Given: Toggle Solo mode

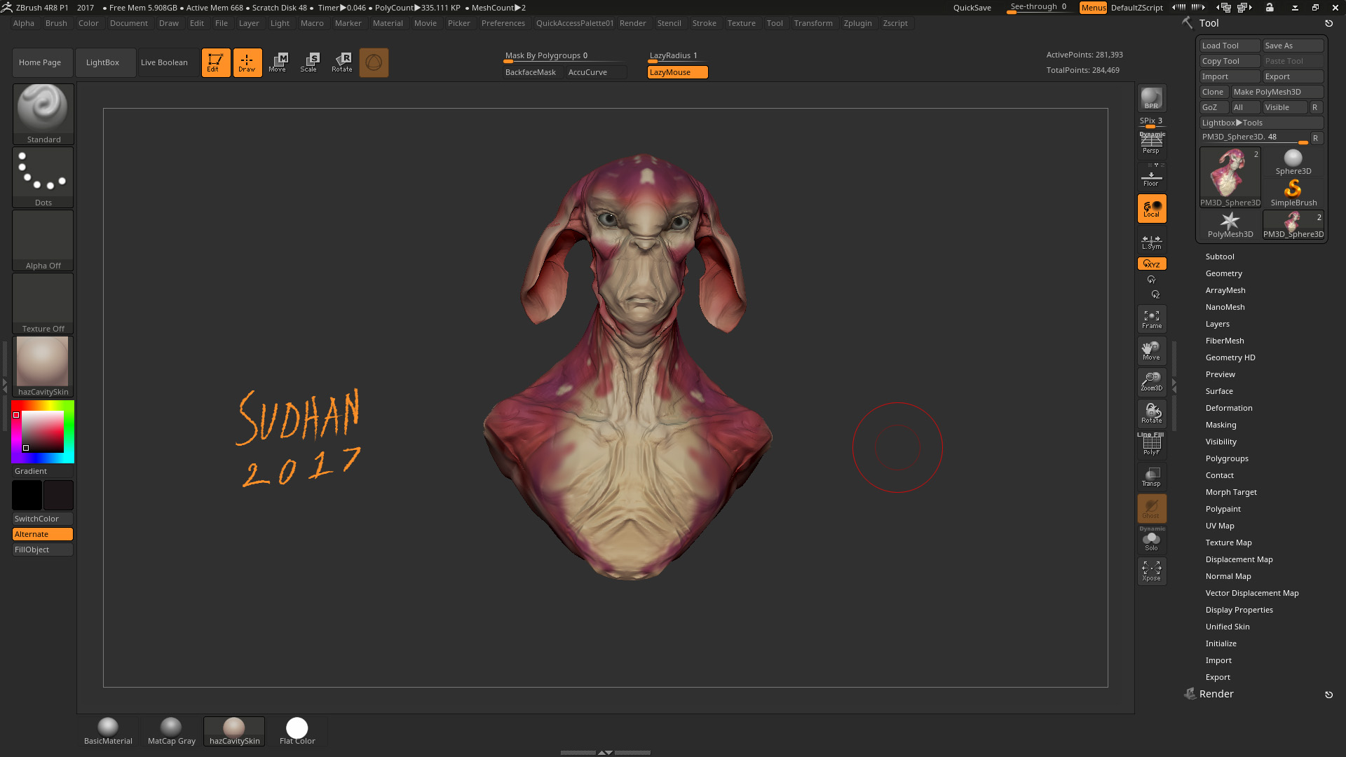Looking at the screenshot, I should (x=1152, y=540).
